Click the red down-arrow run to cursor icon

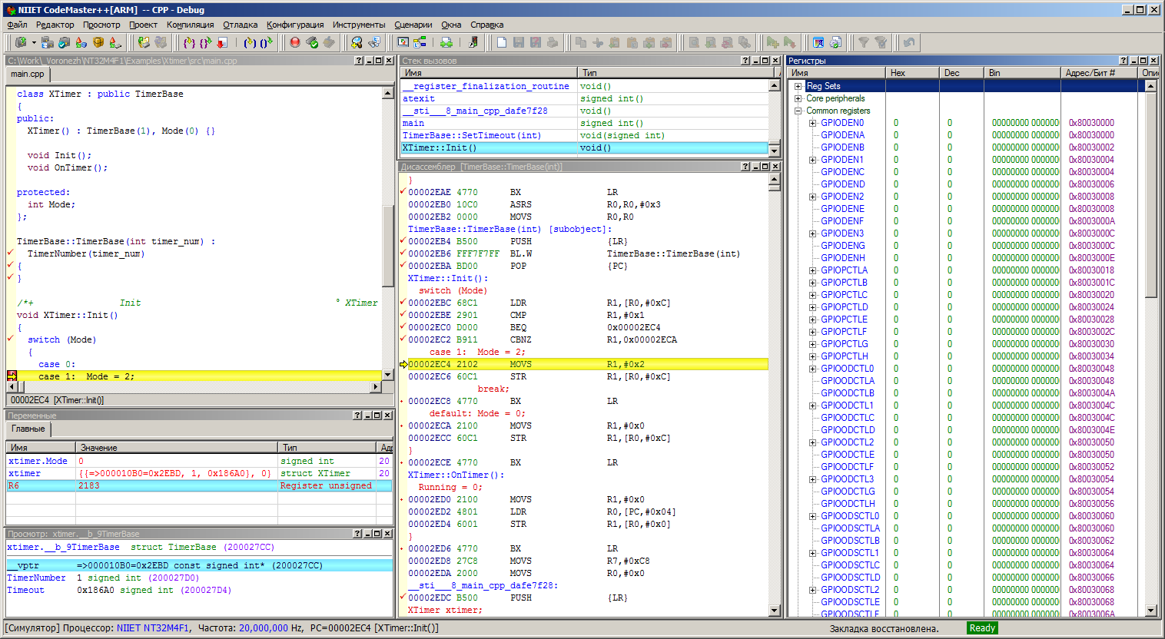click(222, 43)
